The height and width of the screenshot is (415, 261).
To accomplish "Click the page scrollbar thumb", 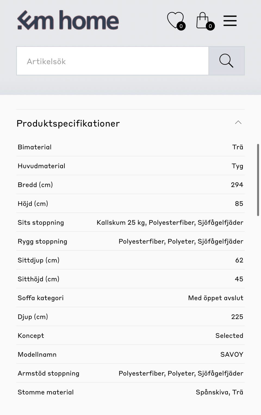I will 258,180.
